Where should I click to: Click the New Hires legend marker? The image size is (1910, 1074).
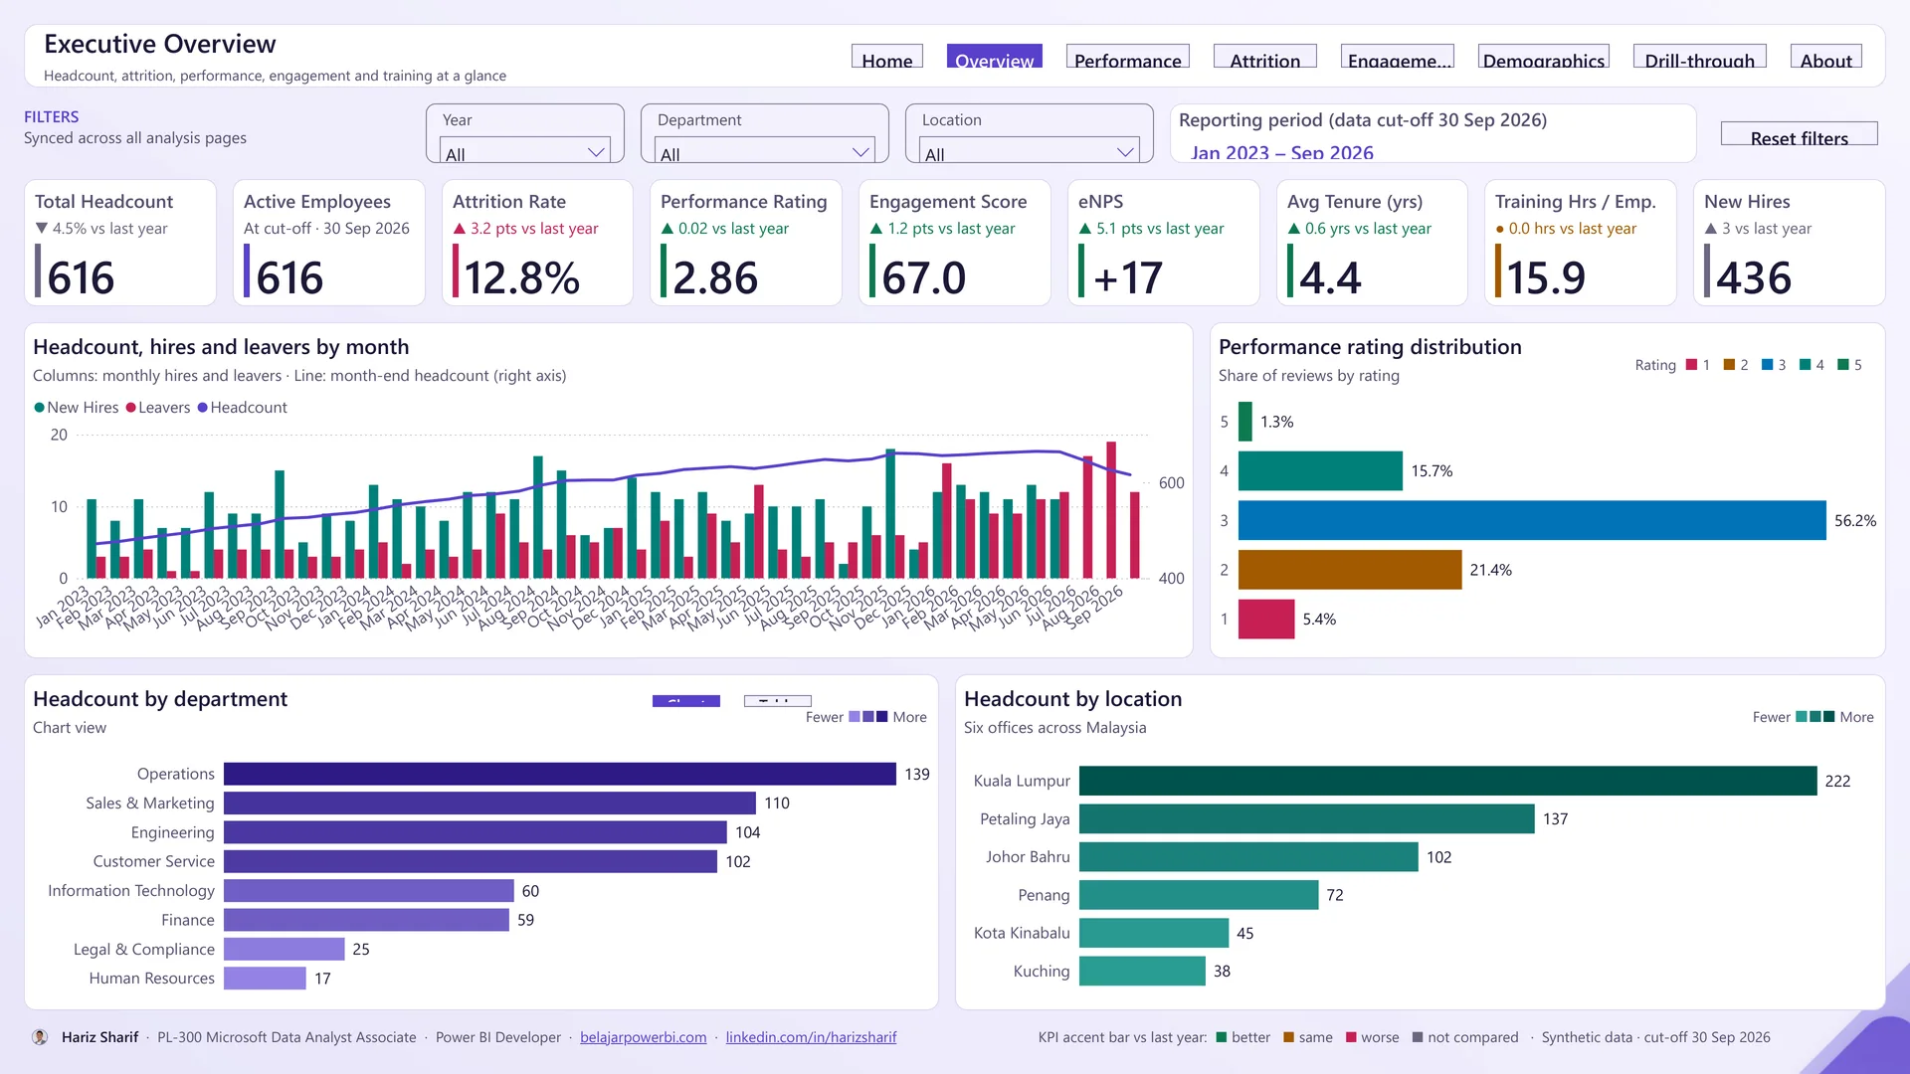[x=39, y=408]
